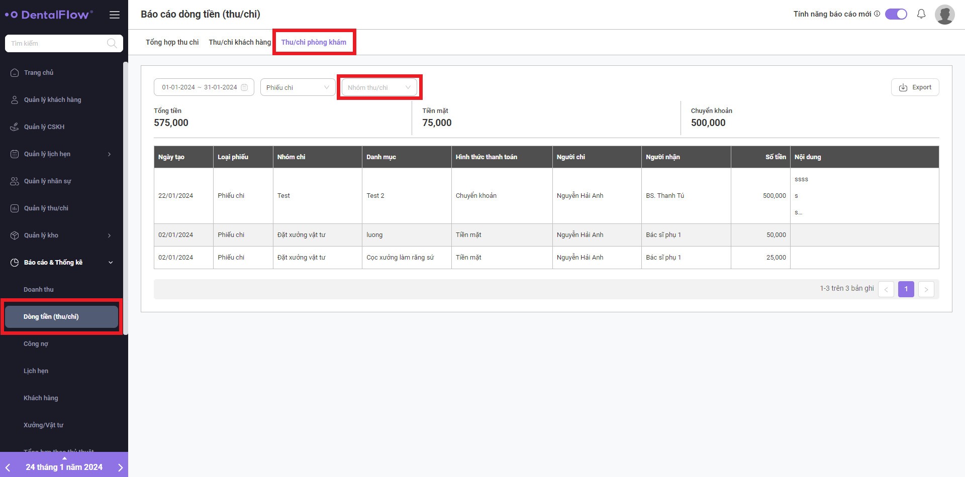Viewport: 965px width, 477px height.
Task: Switch to Thu/chi khách hàng tab
Action: (x=240, y=42)
